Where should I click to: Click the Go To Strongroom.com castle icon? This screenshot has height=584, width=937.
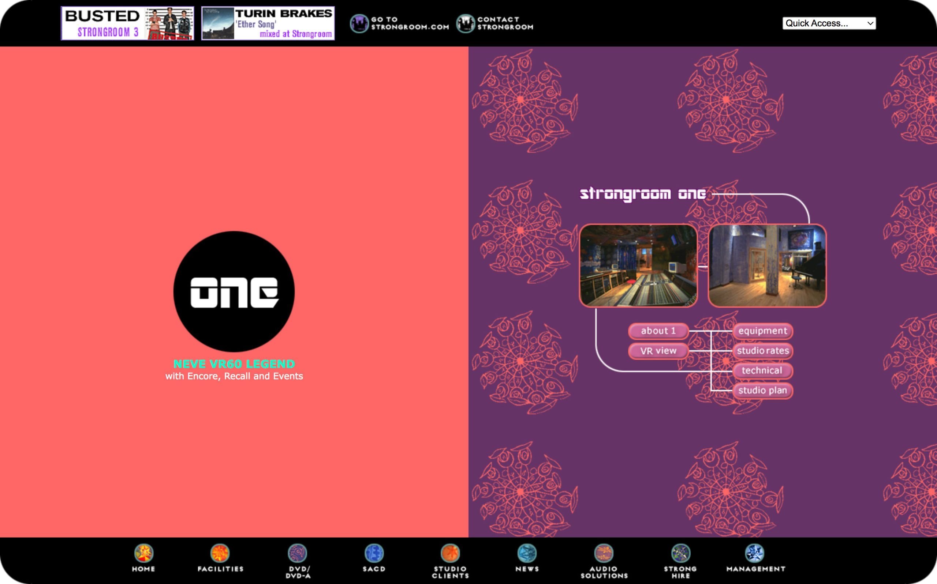pyautogui.click(x=359, y=23)
